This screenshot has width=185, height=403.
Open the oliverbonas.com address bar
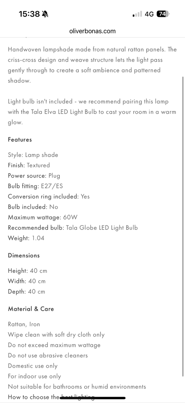(92, 31)
